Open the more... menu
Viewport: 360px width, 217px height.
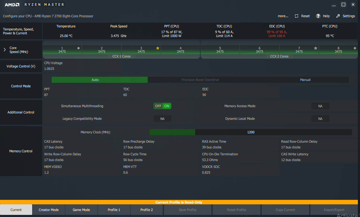tap(283, 16)
